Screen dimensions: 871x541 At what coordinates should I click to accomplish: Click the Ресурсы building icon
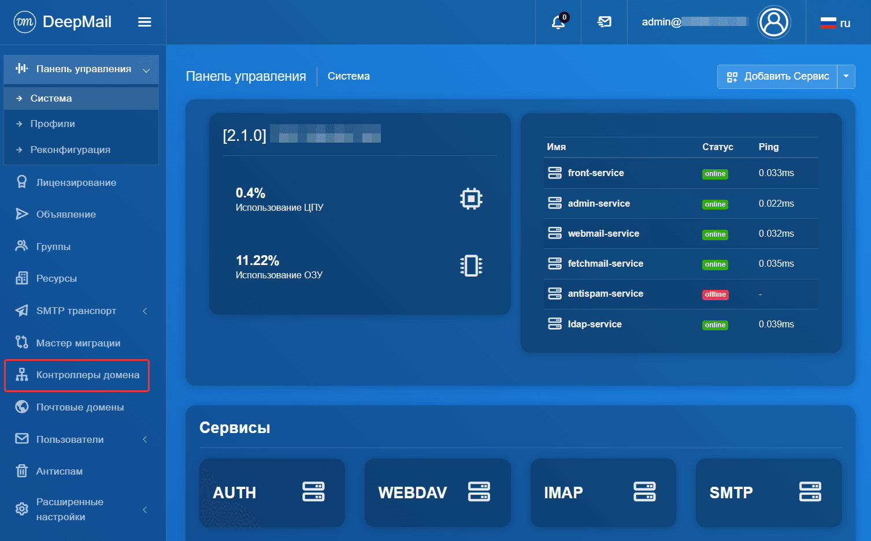click(x=22, y=278)
